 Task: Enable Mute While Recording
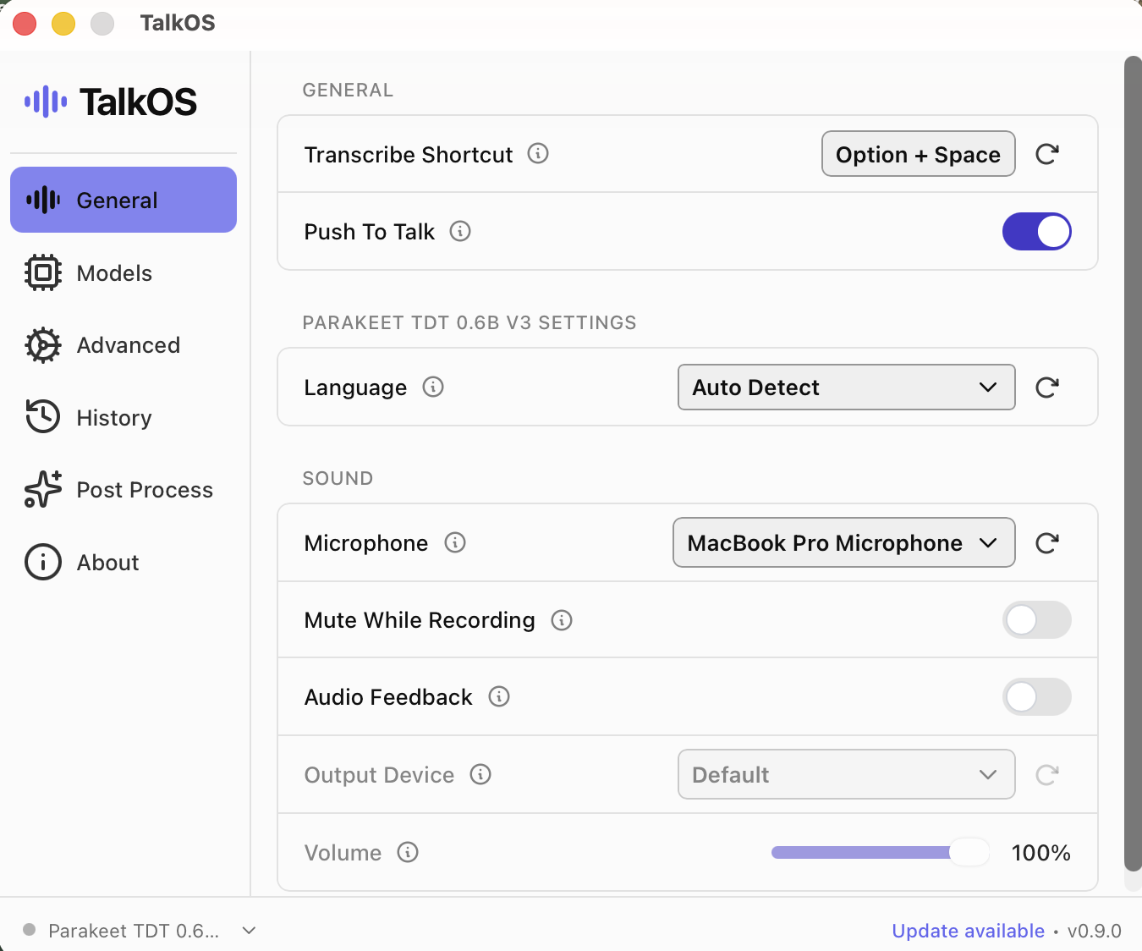pos(1037,620)
